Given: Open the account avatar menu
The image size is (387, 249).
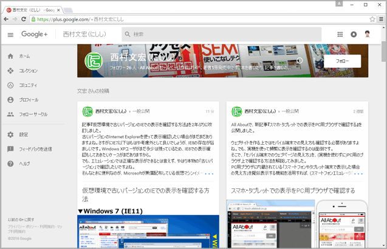Looking at the screenshot, I should coord(367,34).
